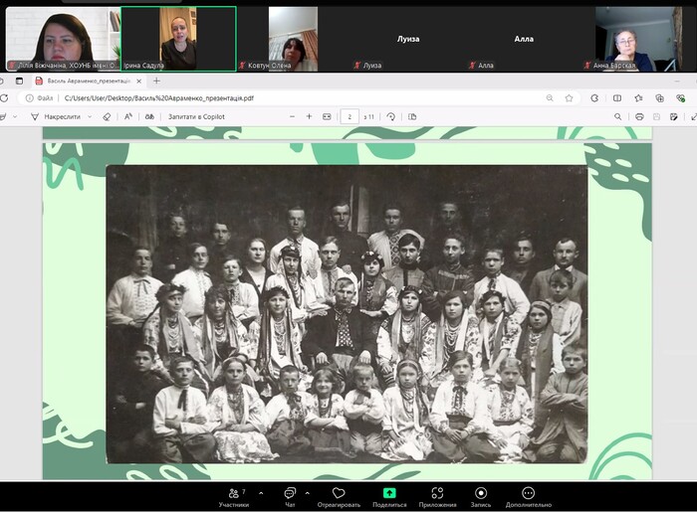697x512 pixels.
Task: Click the save PDF icon
Action: click(x=656, y=116)
